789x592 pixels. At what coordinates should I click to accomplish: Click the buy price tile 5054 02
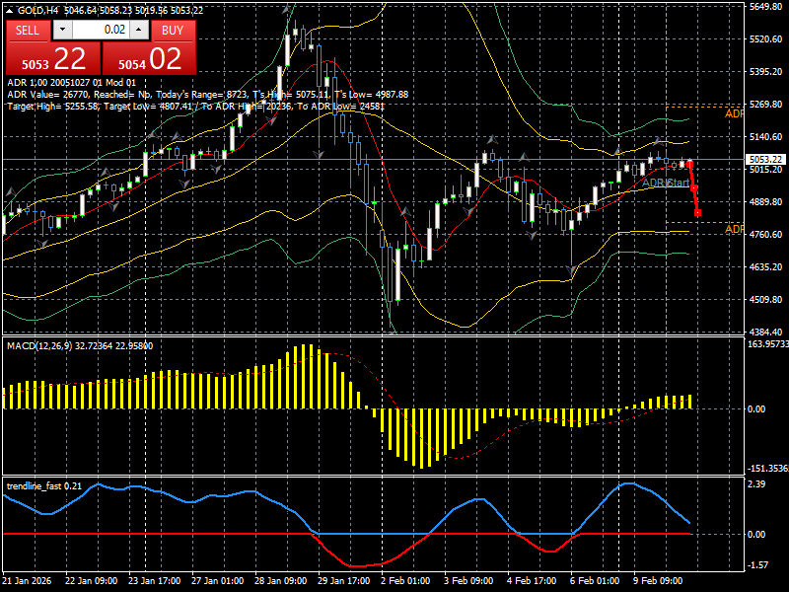pyautogui.click(x=149, y=58)
